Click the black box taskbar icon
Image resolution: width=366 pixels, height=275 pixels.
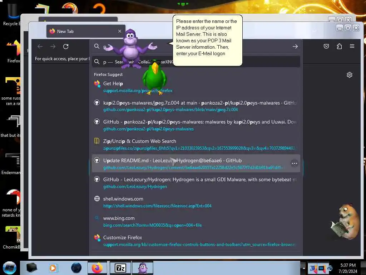(31, 268)
